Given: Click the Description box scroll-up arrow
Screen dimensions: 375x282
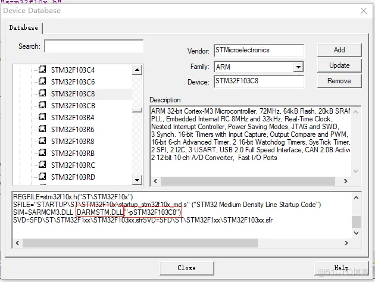Looking at the screenshot, I should pyautogui.click(x=355, y=112).
